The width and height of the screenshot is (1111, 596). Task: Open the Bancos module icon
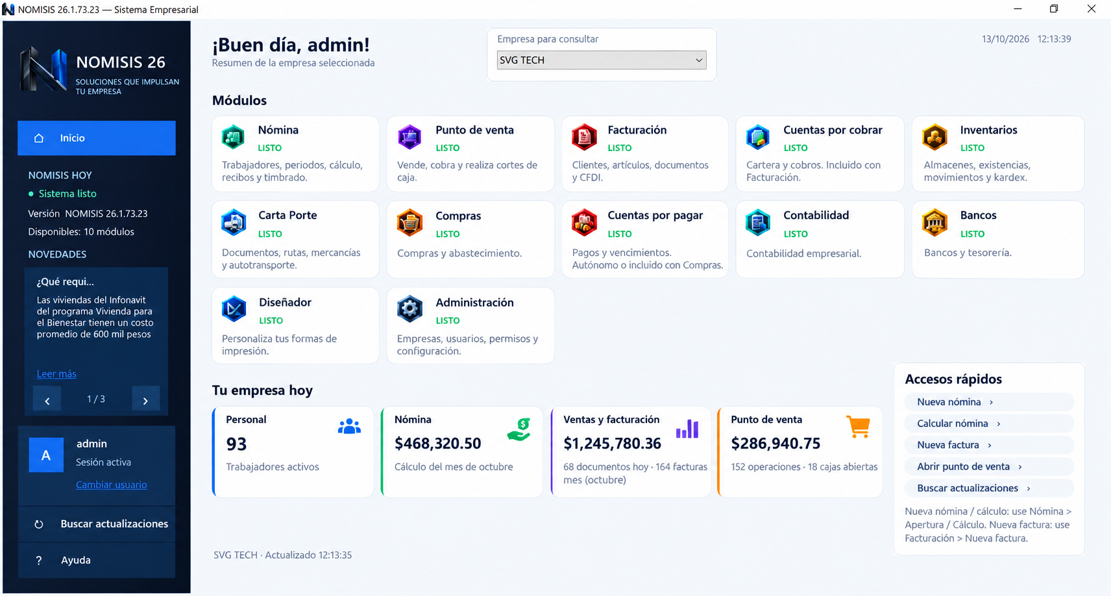pyautogui.click(x=935, y=222)
